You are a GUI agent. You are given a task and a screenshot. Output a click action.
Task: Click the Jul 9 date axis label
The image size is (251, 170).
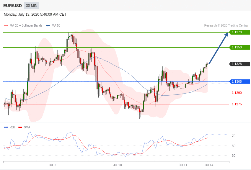(52, 165)
